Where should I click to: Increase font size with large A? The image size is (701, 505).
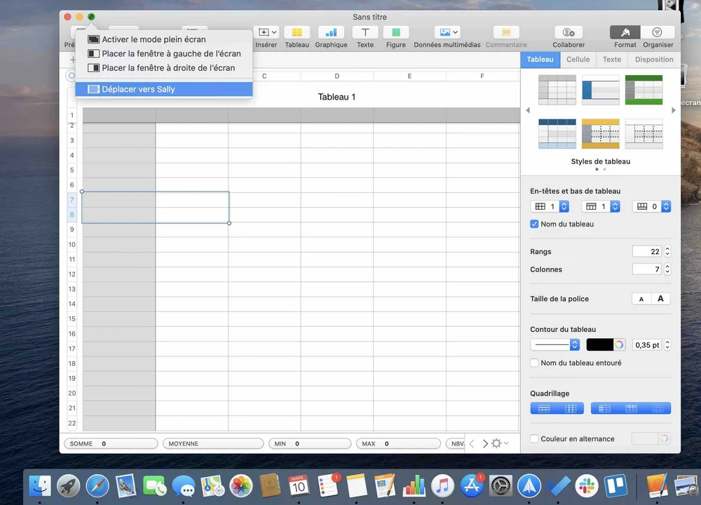[661, 299]
